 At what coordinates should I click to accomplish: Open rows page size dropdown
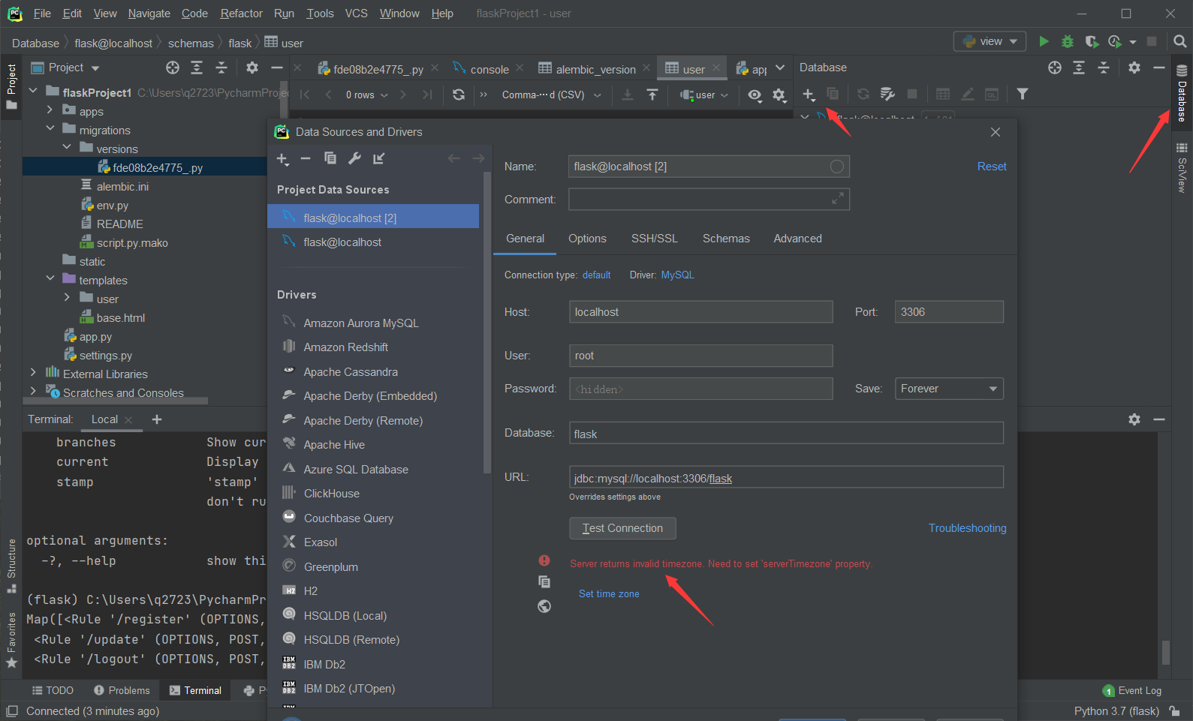[x=366, y=95]
